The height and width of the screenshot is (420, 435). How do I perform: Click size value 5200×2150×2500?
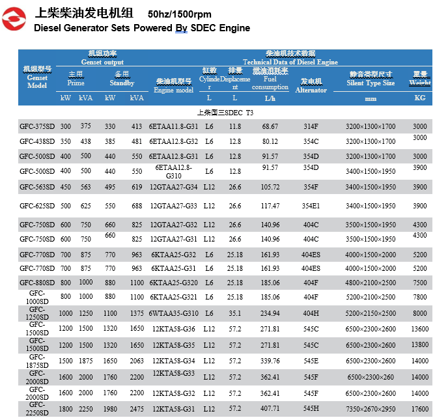click(371, 313)
